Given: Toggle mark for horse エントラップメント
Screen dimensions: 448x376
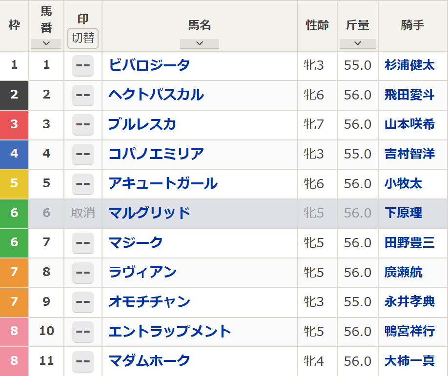Looking at the screenshot, I should pyautogui.click(x=83, y=332).
